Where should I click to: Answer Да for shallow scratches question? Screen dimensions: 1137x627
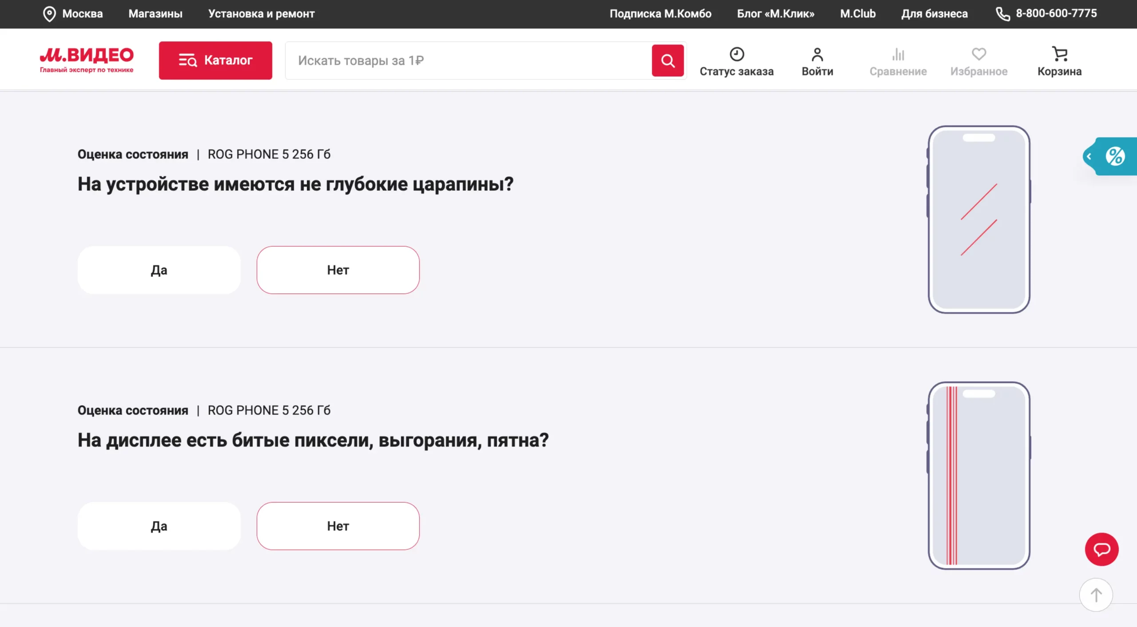(x=159, y=270)
